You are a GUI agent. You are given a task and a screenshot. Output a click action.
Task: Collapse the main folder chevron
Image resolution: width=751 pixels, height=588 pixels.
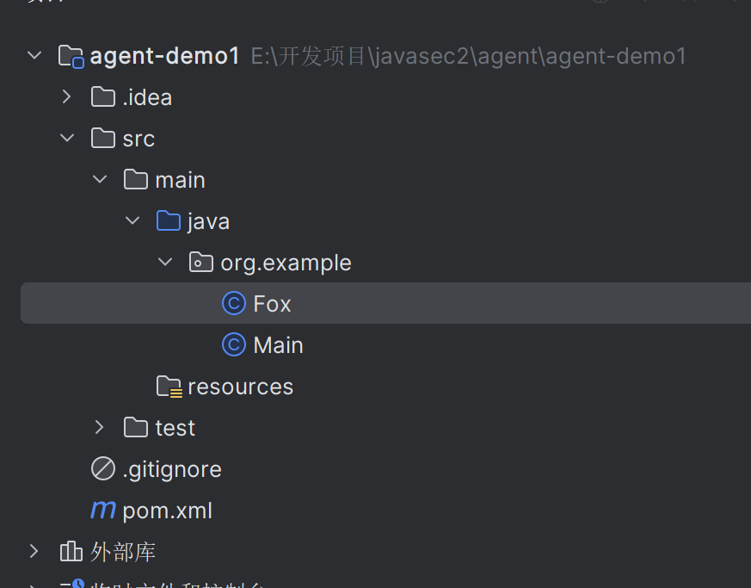pyautogui.click(x=100, y=180)
